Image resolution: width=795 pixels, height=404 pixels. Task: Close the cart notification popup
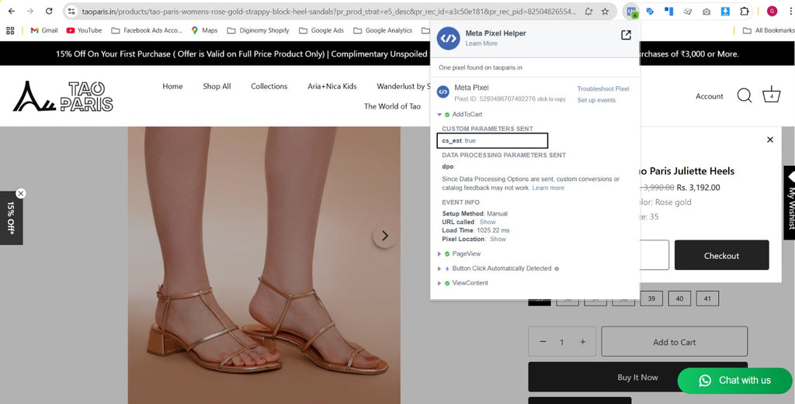[769, 140]
